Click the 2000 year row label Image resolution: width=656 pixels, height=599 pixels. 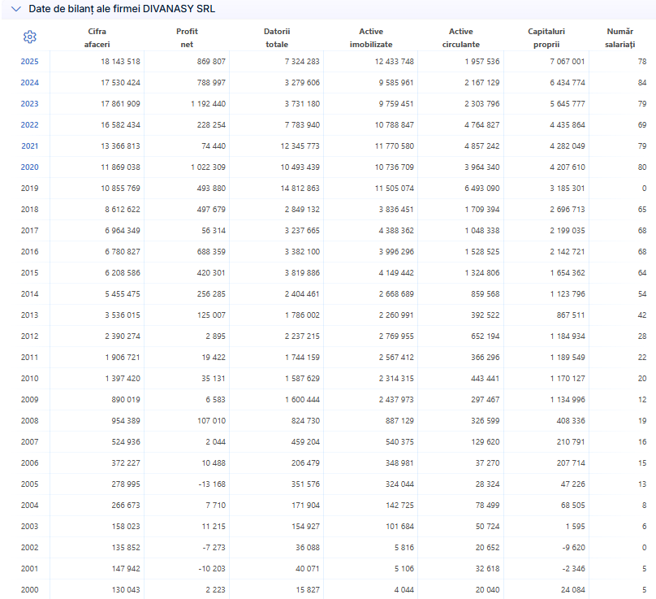click(x=30, y=590)
